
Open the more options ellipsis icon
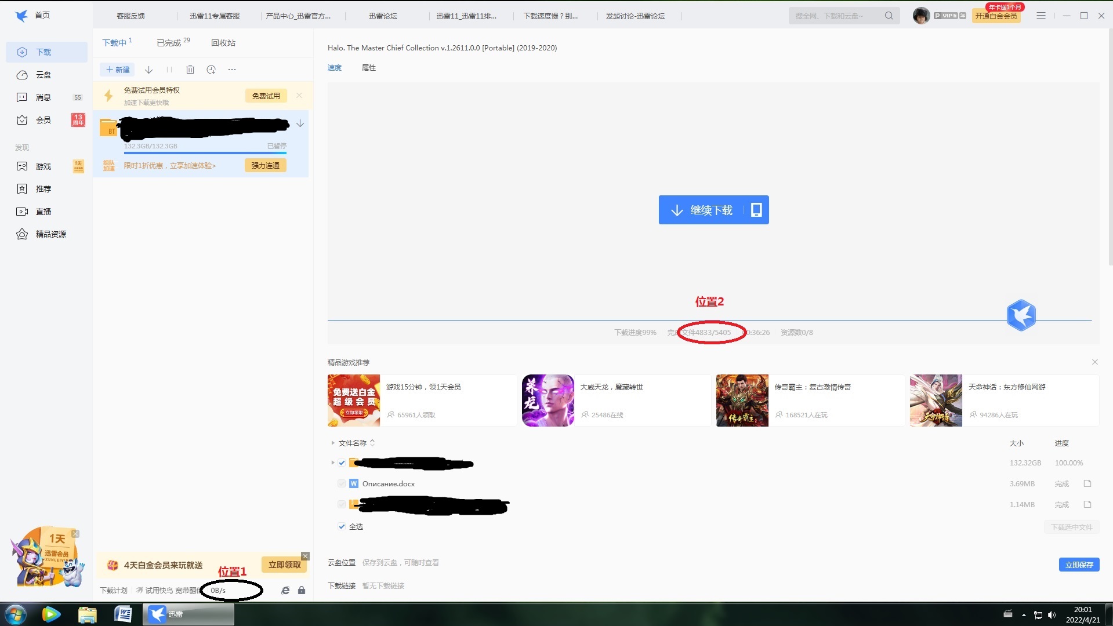click(x=232, y=70)
